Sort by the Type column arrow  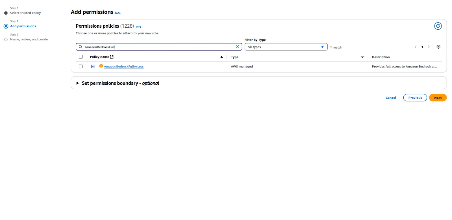click(x=362, y=57)
